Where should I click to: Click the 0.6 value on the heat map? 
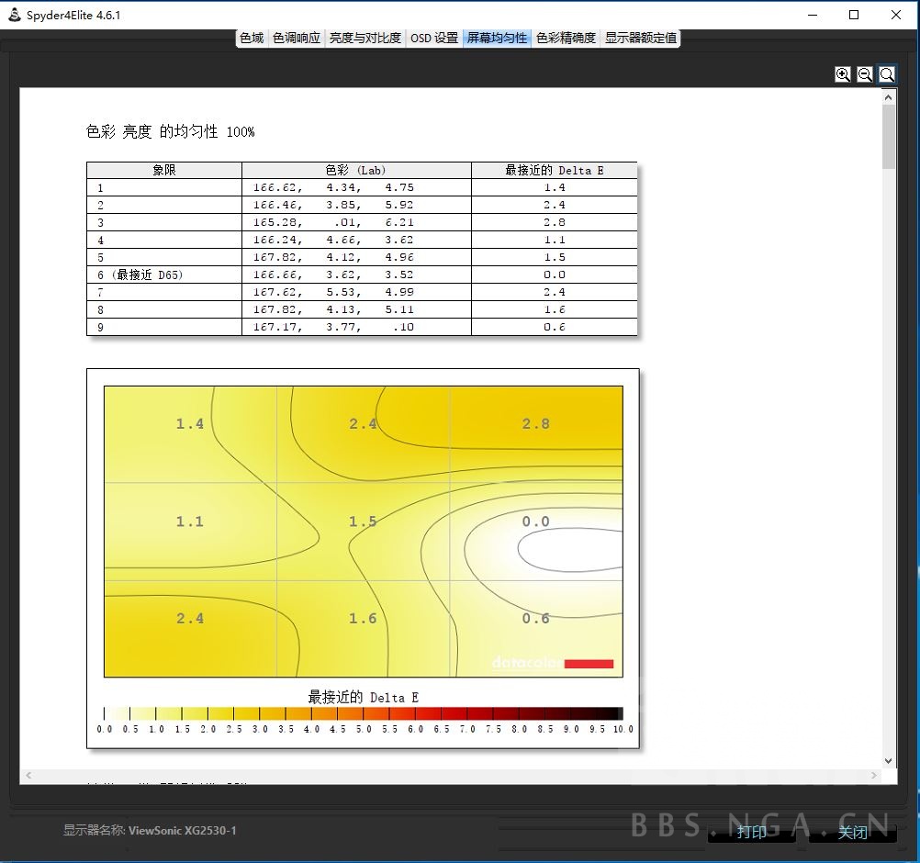point(535,619)
